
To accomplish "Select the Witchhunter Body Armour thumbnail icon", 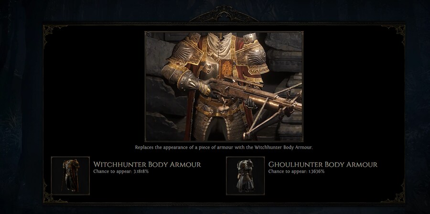I will [x=71, y=176].
